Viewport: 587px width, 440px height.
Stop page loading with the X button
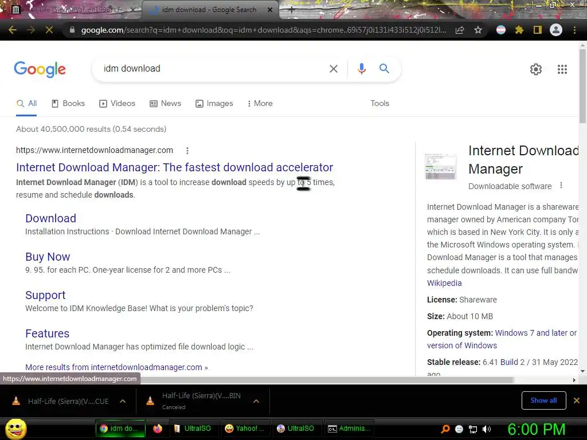[49, 30]
